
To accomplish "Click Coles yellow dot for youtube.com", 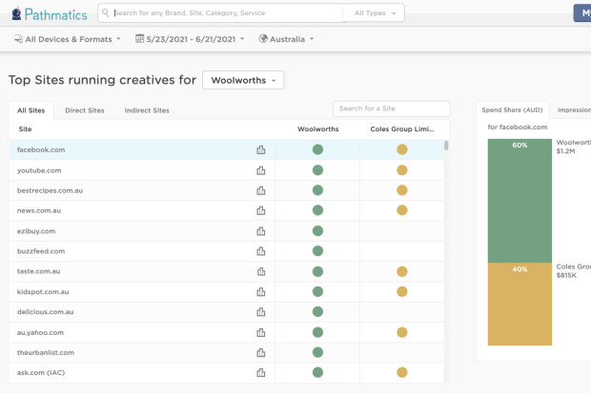I will click(x=402, y=170).
